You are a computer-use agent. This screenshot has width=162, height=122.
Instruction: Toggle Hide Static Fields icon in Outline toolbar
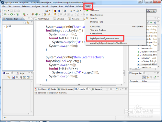147,23
